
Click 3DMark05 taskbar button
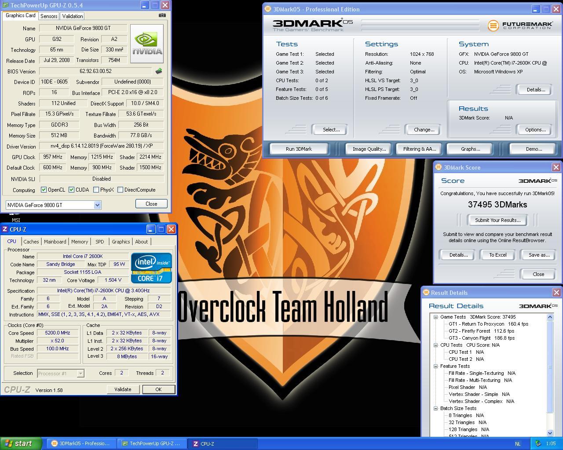(x=81, y=443)
